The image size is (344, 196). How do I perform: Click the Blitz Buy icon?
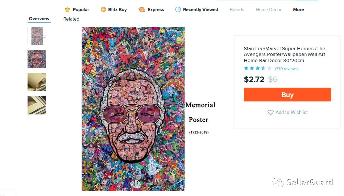pos(103,10)
